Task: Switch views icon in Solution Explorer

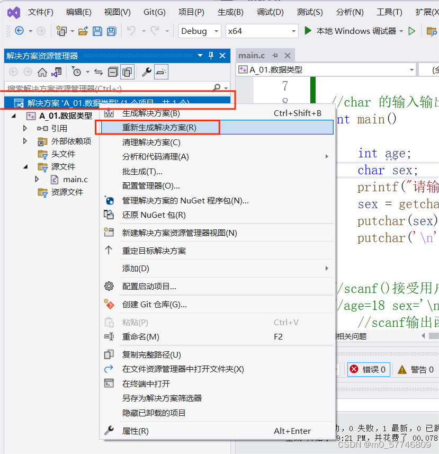Action: pos(57,72)
